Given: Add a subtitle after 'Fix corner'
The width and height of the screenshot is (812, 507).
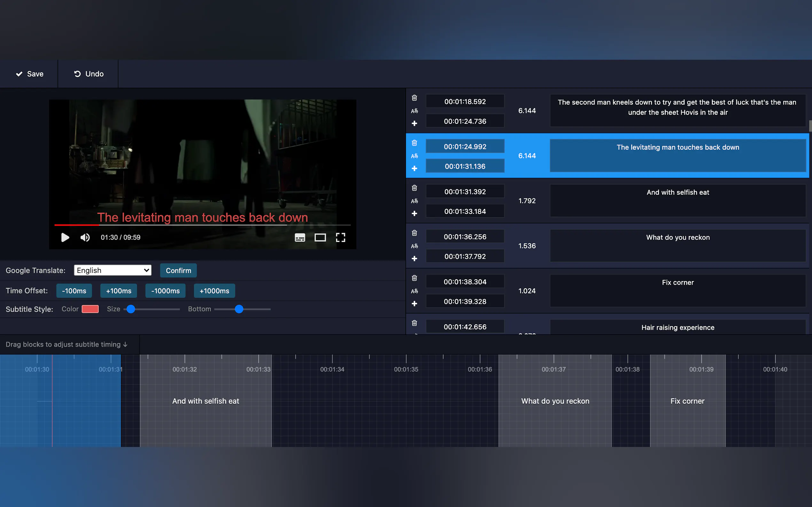Looking at the screenshot, I should coord(414,303).
